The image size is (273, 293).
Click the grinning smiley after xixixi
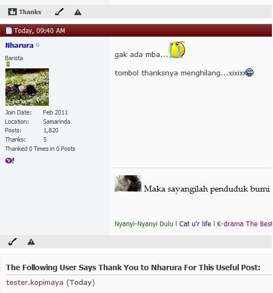249,73
